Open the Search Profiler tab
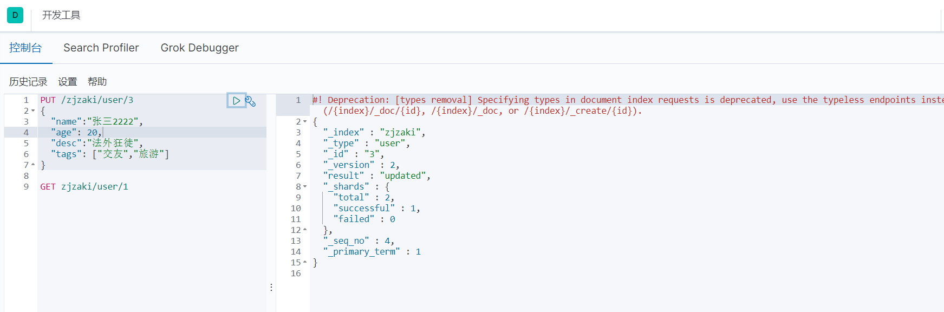This screenshot has width=944, height=312. pyautogui.click(x=101, y=48)
